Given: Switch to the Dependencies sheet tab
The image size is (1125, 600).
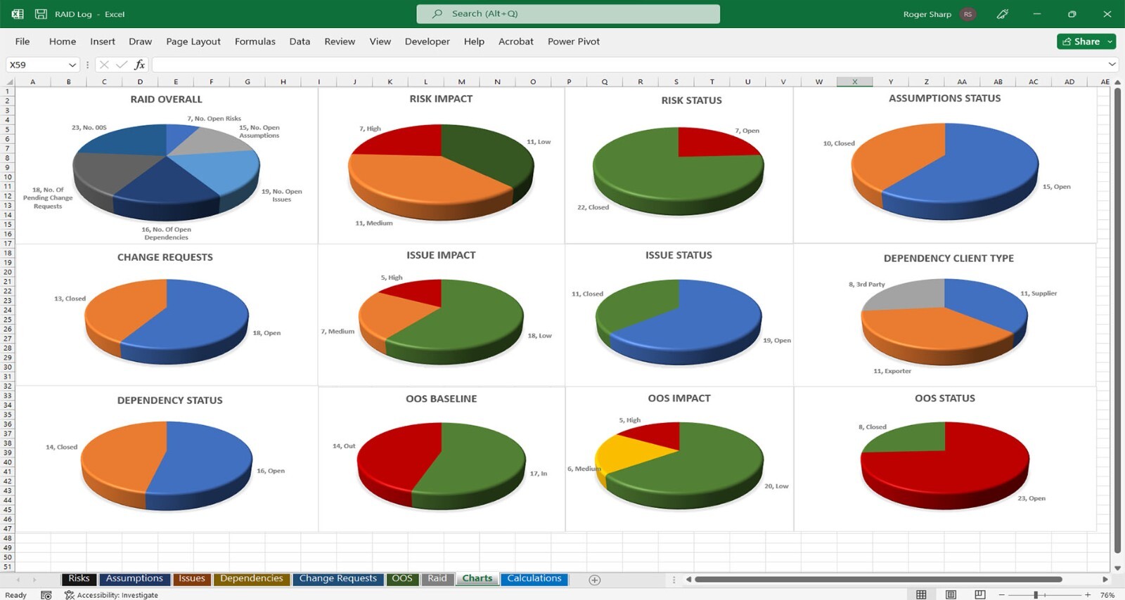Looking at the screenshot, I should point(251,579).
